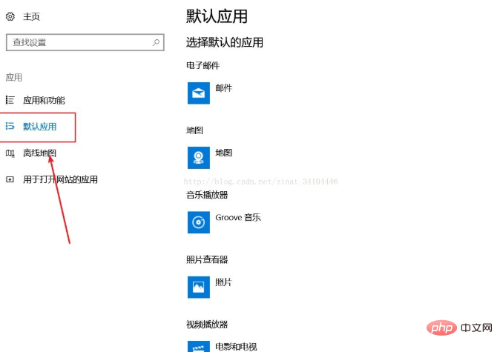This screenshot has height=352, width=500.
Task: Click the 离线地图 map icon
Action: [x=10, y=153]
